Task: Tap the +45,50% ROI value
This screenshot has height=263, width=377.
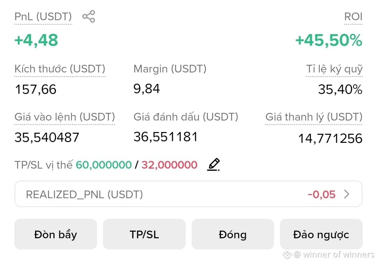Action: [x=329, y=40]
